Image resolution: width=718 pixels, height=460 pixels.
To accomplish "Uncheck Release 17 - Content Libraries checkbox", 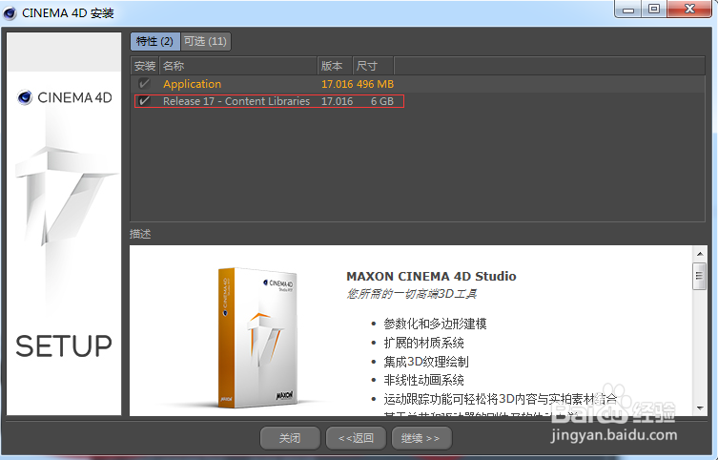I will coord(144,101).
